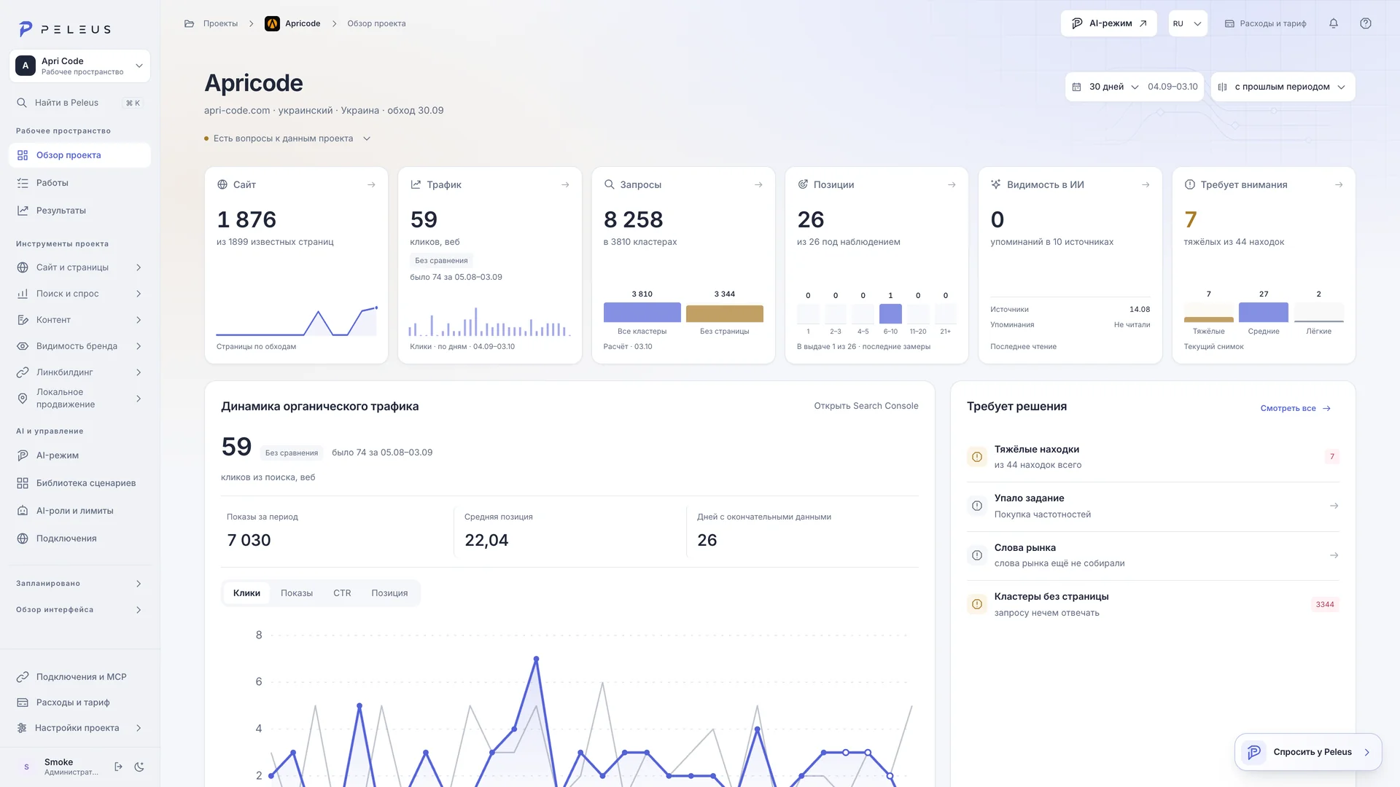
Task: Open Подключения и MCP
Action: (79, 677)
